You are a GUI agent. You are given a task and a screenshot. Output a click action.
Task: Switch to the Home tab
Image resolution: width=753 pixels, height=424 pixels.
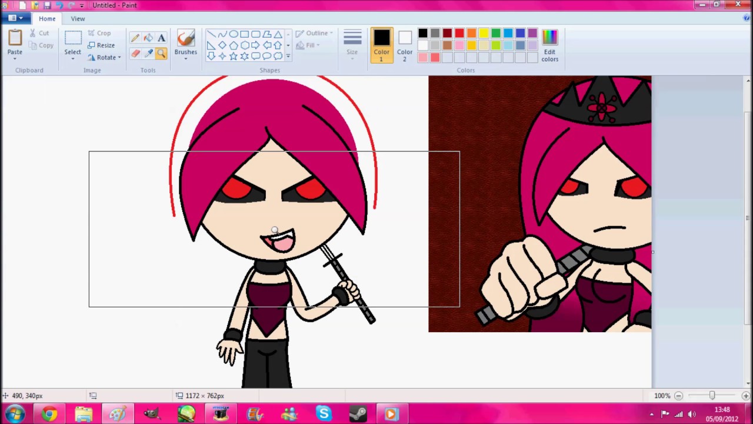pyautogui.click(x=47, y=18)
